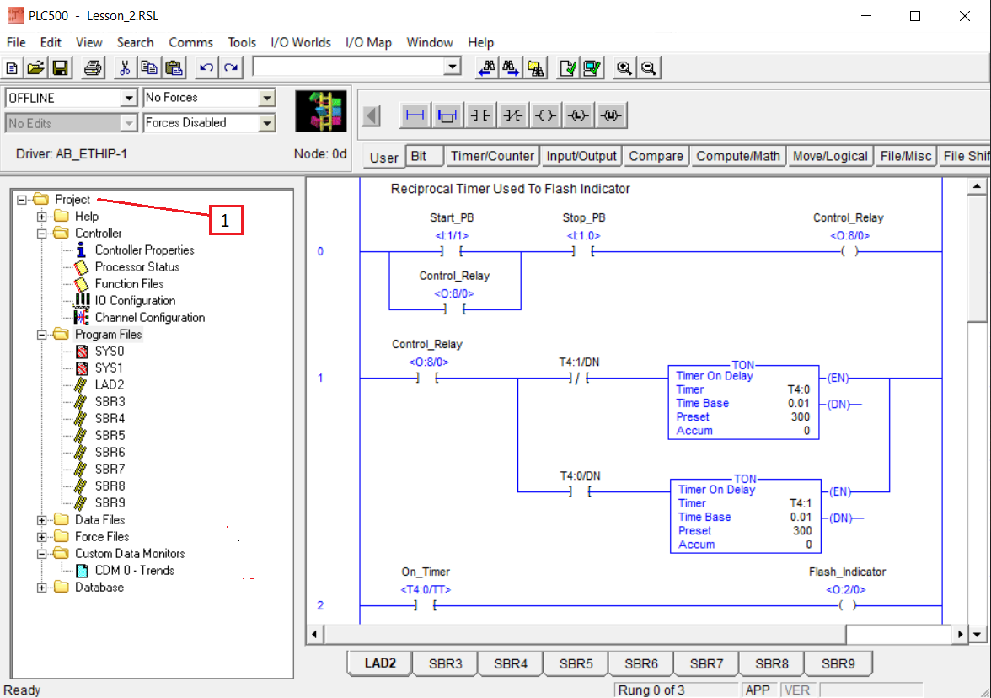Image resolution: width=991 pixels, height=698 pixels.
Task: Insert output energize coil instruction
Action: pos(545,115)
